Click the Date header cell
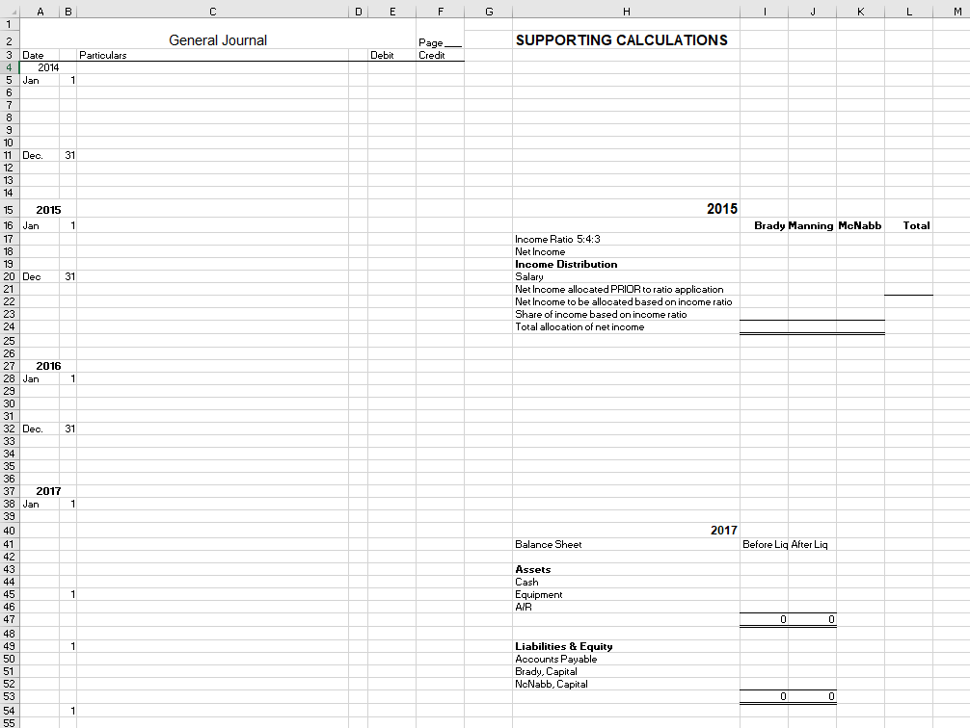Viewport: 970px width, 728px height. [x=40, y=55]
